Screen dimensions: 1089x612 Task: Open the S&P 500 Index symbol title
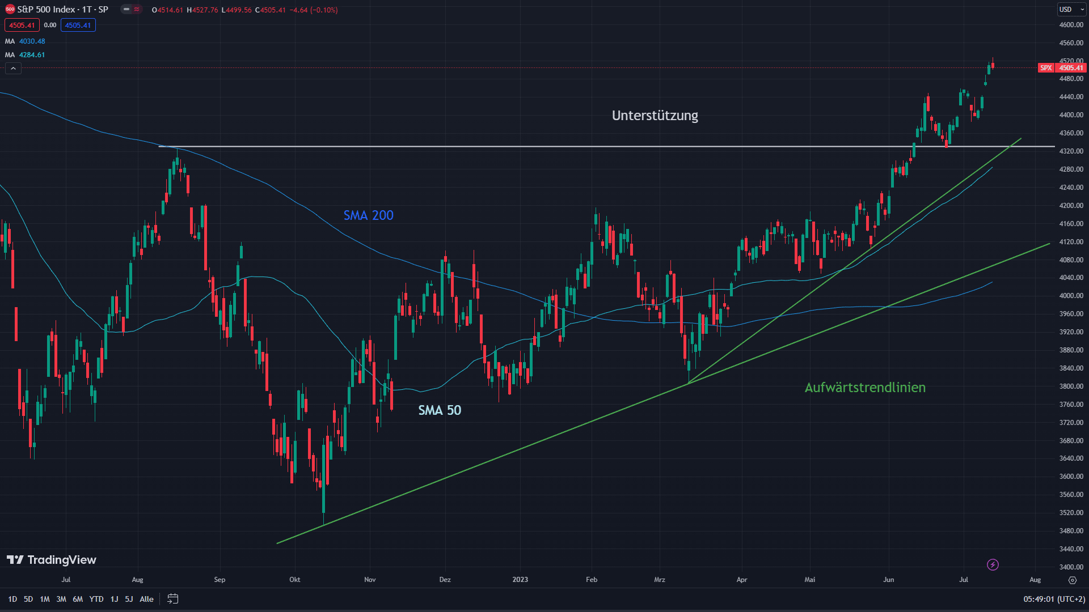[62, 10]
